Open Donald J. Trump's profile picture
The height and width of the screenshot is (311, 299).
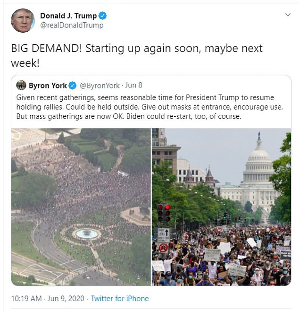tap(23, 20)
